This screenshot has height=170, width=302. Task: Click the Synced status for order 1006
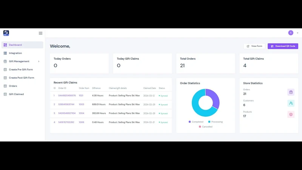pos(163,122)
